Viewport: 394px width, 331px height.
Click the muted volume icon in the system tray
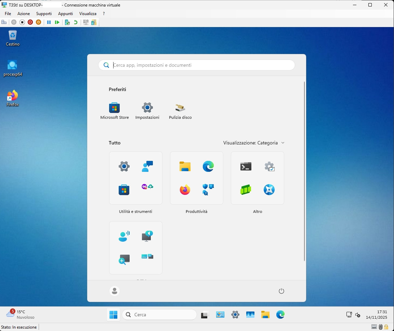[358, 315]
